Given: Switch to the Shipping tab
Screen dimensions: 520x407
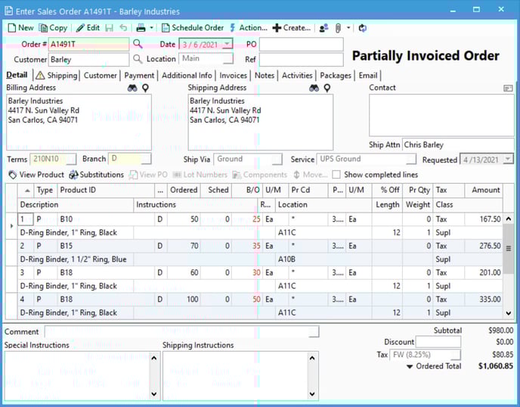Looking at the screenshot, I should [57, 76].
